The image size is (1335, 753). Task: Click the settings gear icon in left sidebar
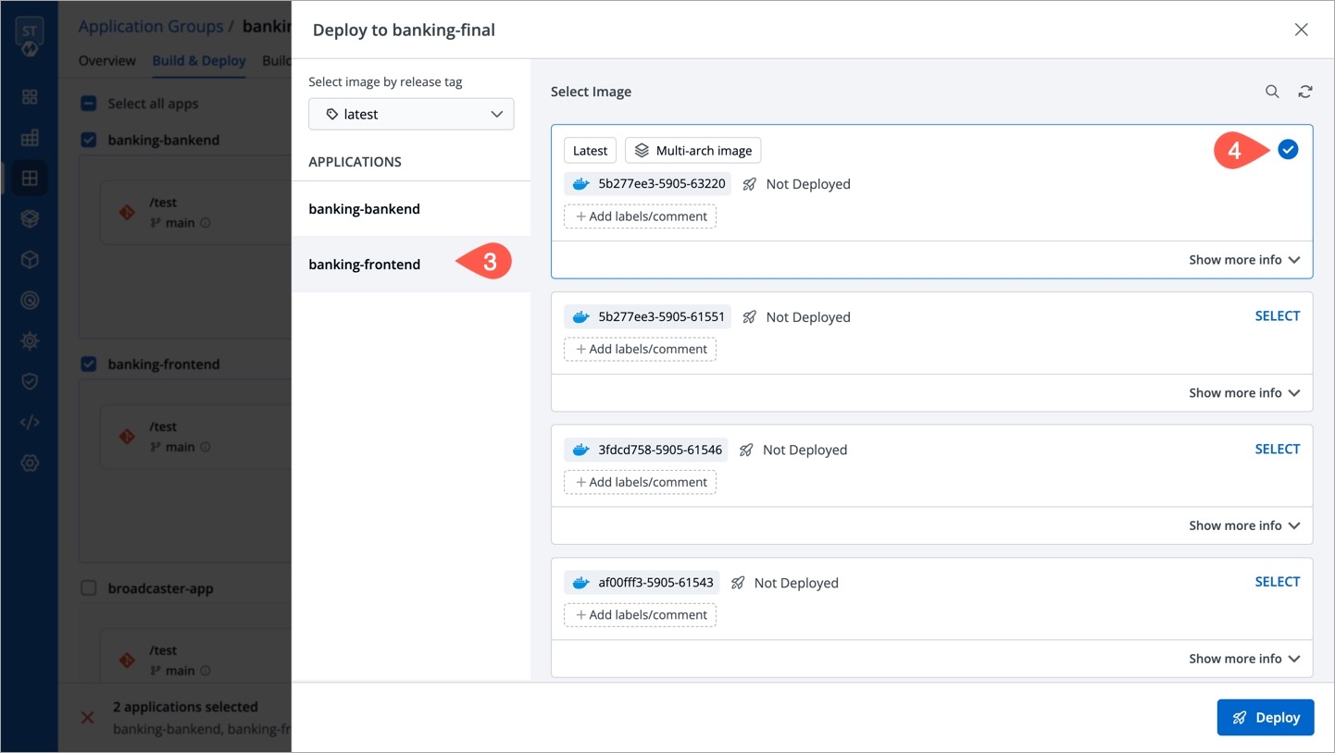[x=30, y=463]
